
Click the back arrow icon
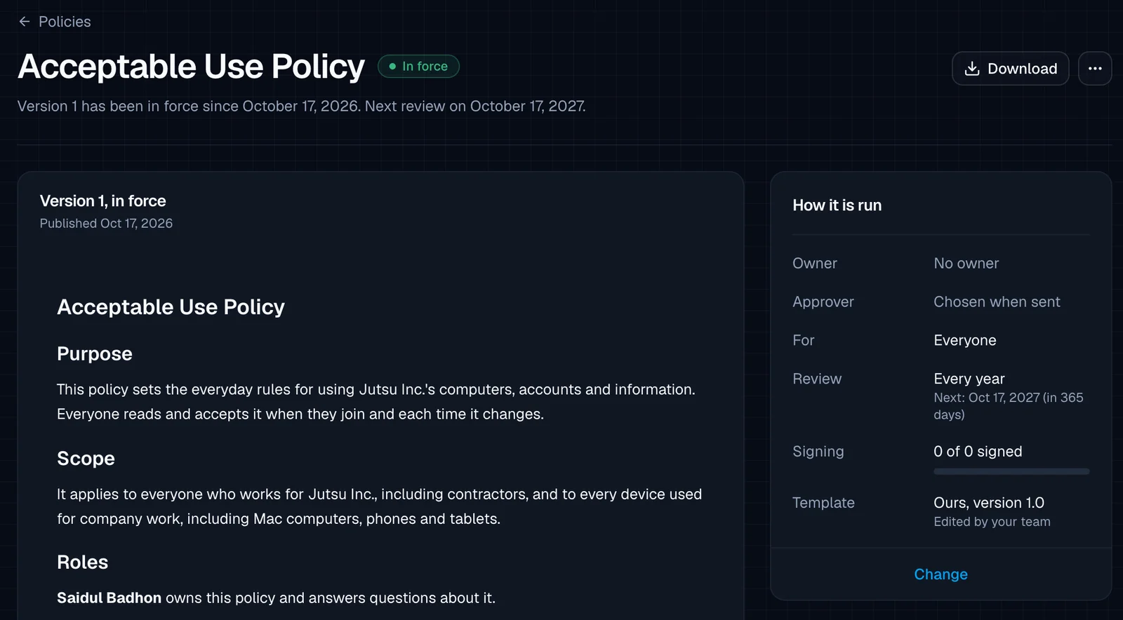click(x=25, y=22)
